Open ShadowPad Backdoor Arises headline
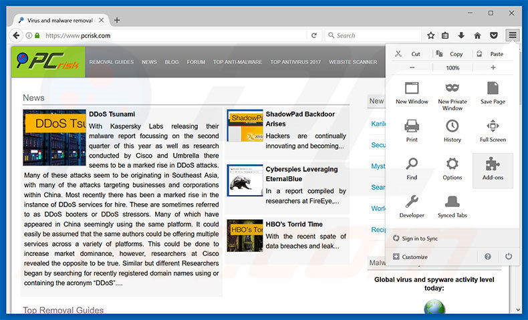The height and width of the screenshot is (320, 528). pos(300,119)
